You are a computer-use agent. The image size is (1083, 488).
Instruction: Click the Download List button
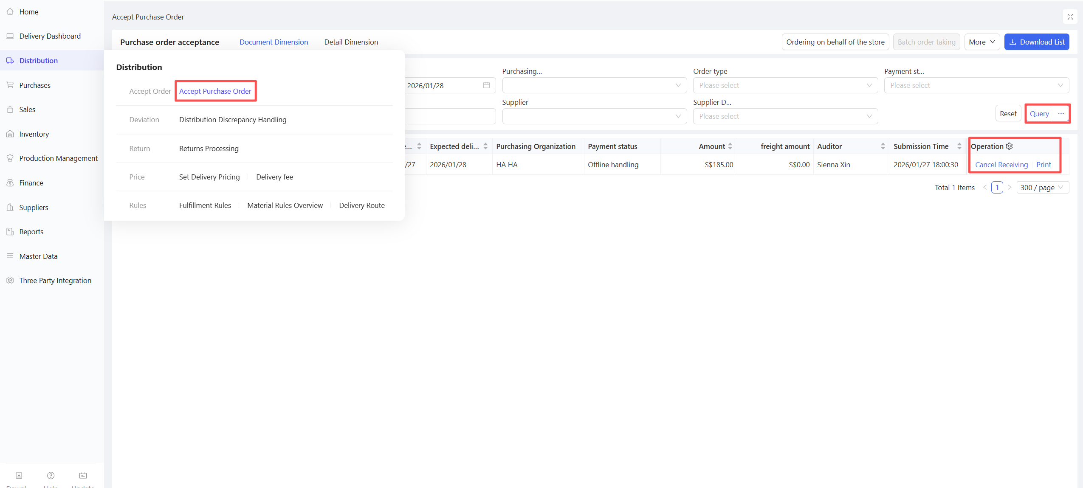pos(1036,42)
